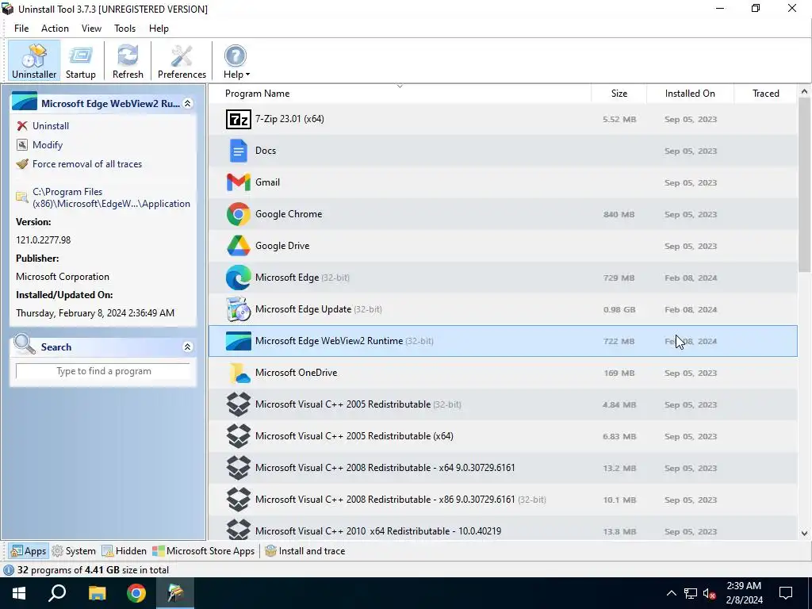Screen dimensions: 812x609
Task: Focus the Type to find a program field
Action: (x=104, y=371)
